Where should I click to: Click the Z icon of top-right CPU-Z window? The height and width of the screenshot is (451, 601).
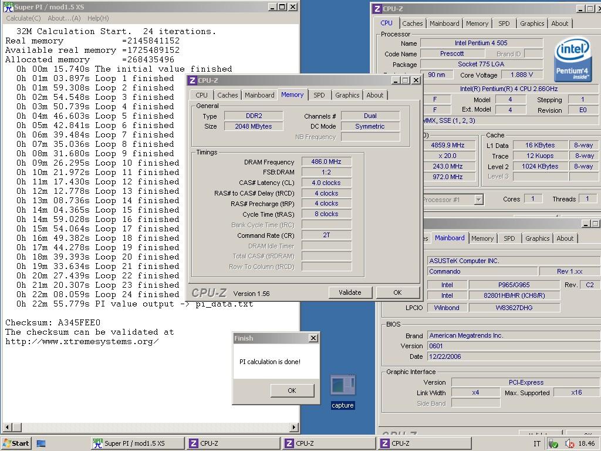pos(377,9)
